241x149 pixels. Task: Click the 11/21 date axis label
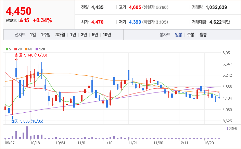tap(132, 143)
